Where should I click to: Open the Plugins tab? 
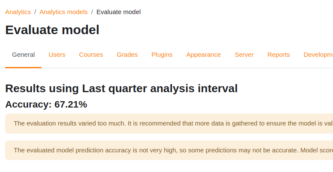pos(162,55)
